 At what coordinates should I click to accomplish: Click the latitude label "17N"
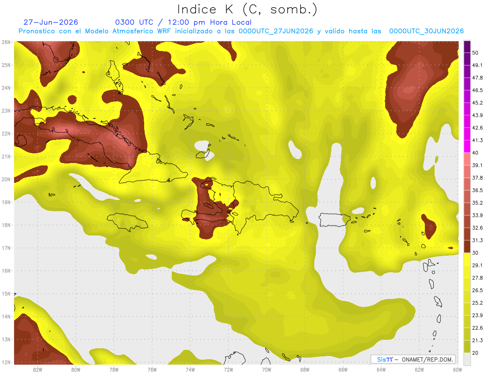6,248
